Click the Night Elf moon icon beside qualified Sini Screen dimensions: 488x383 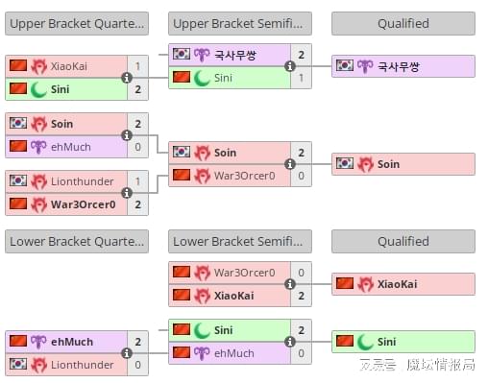(365, 342)
